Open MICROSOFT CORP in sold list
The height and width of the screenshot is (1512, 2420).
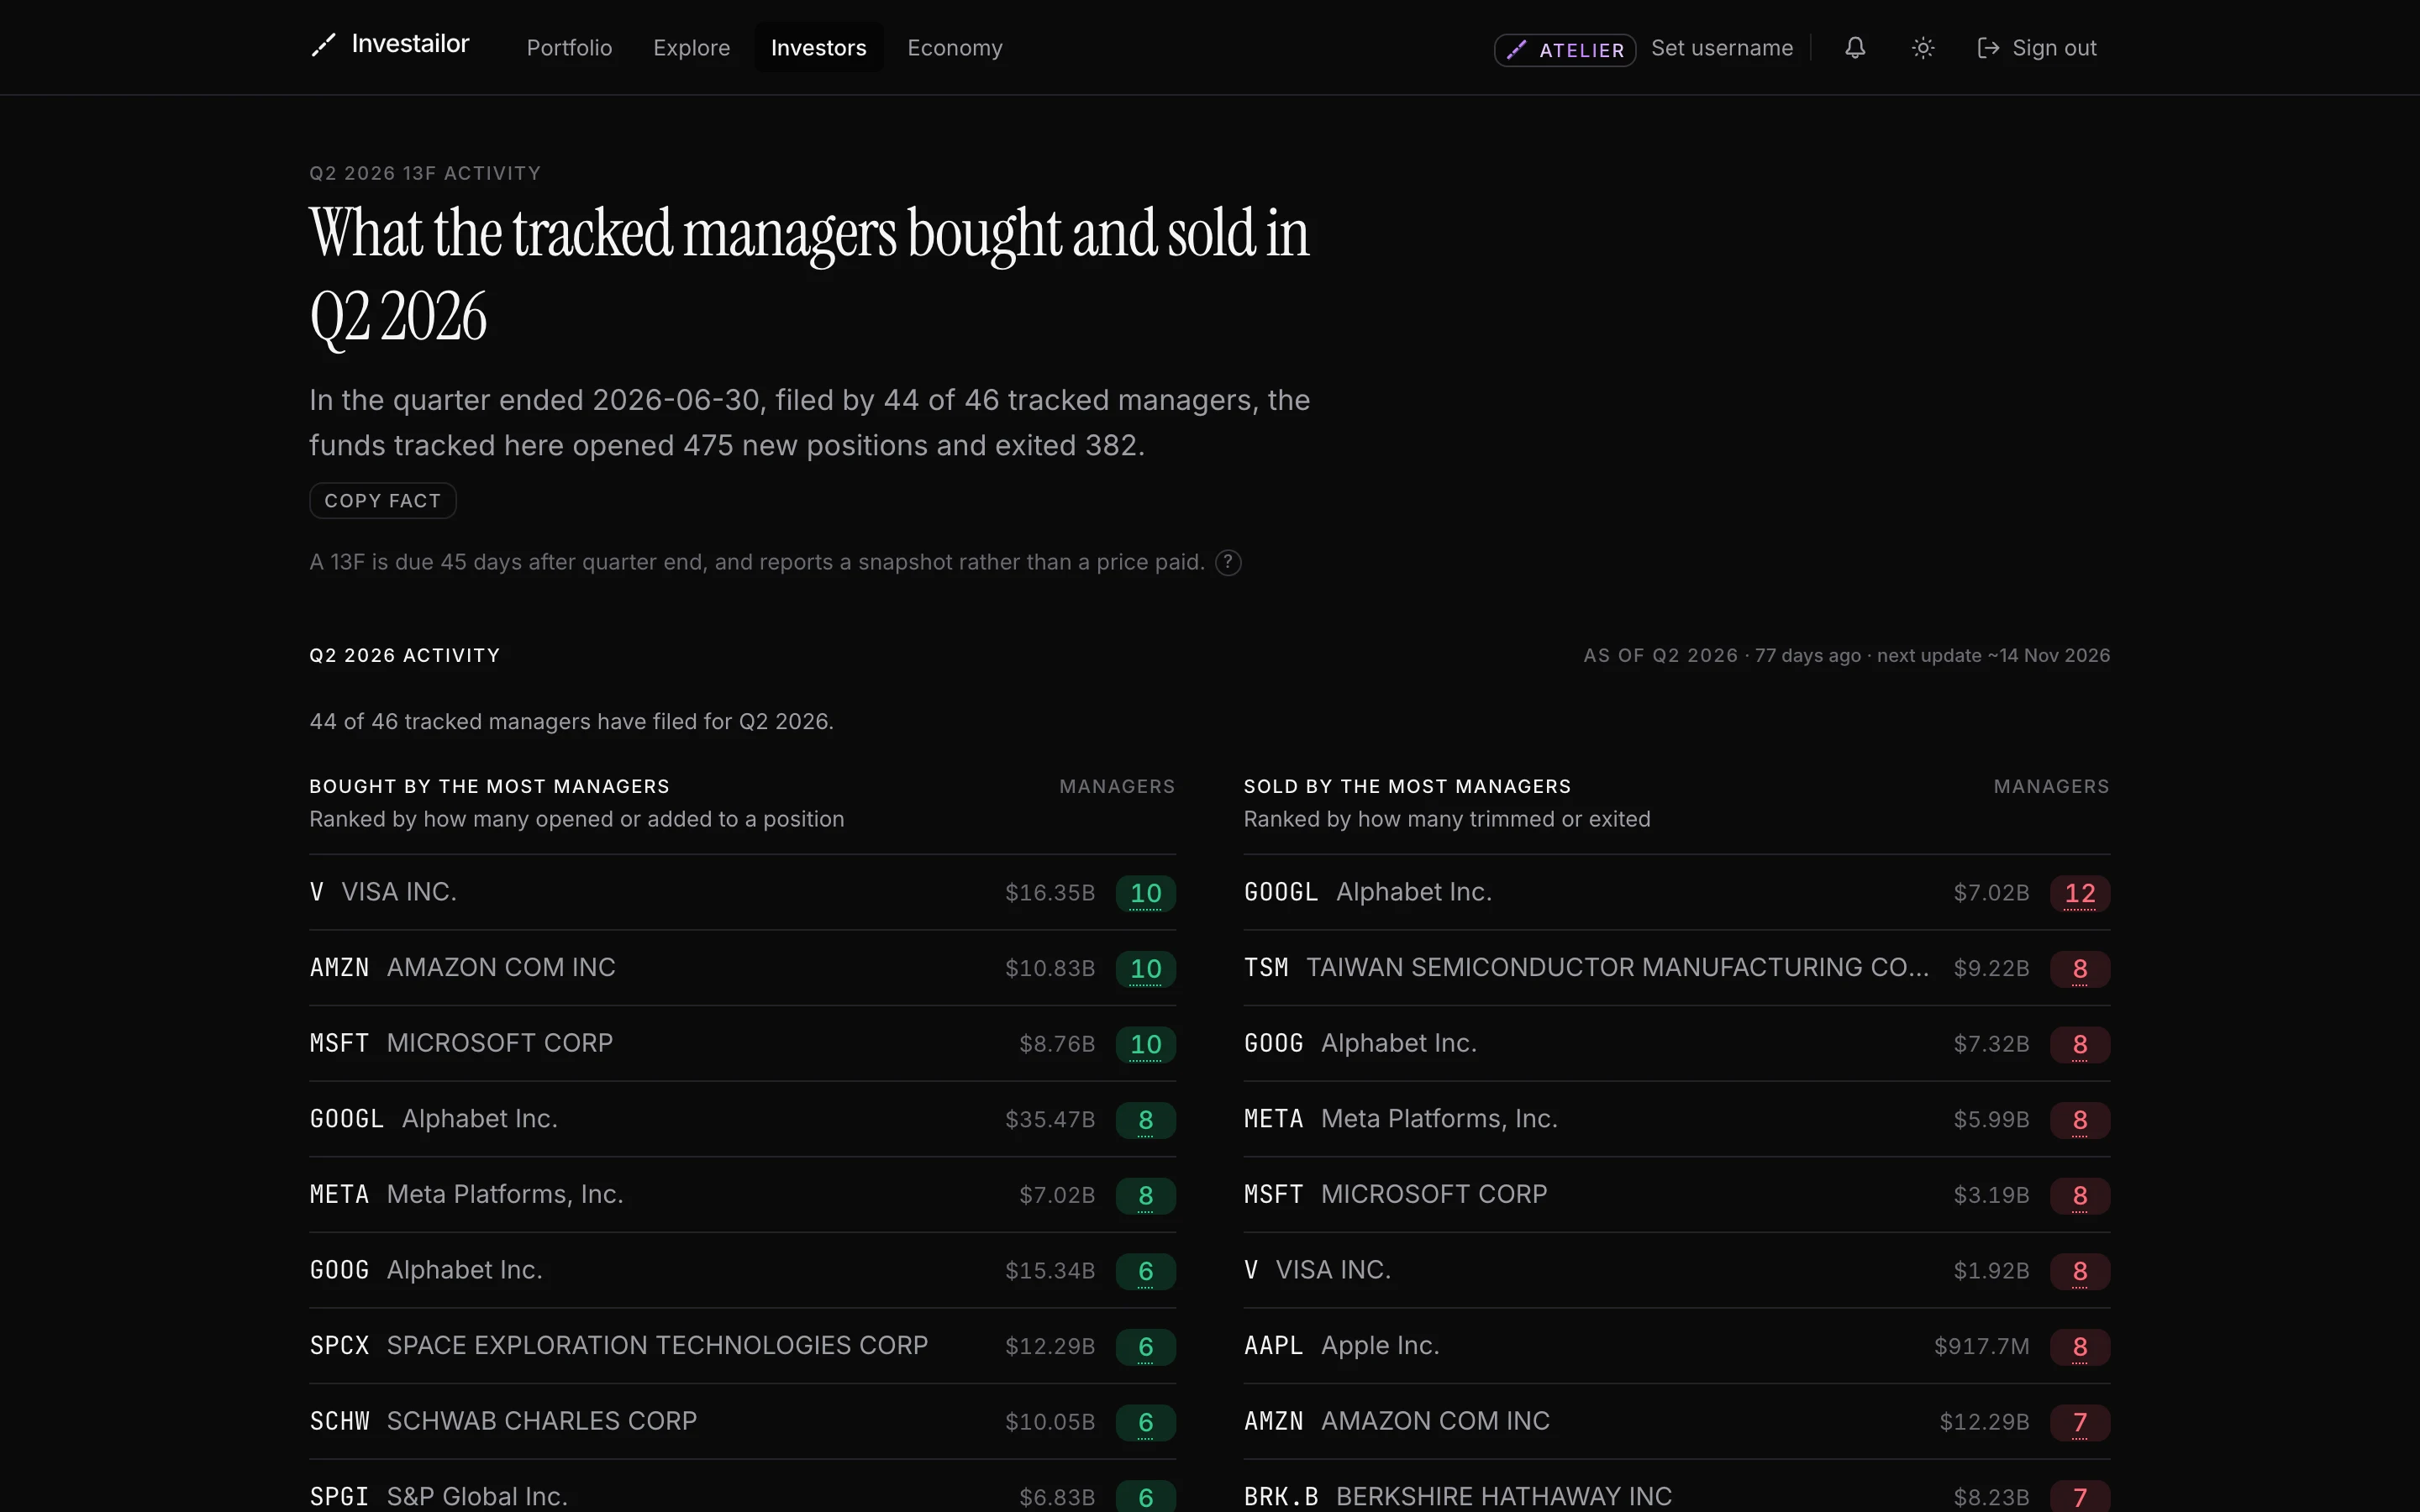tap(1676, 1195)
